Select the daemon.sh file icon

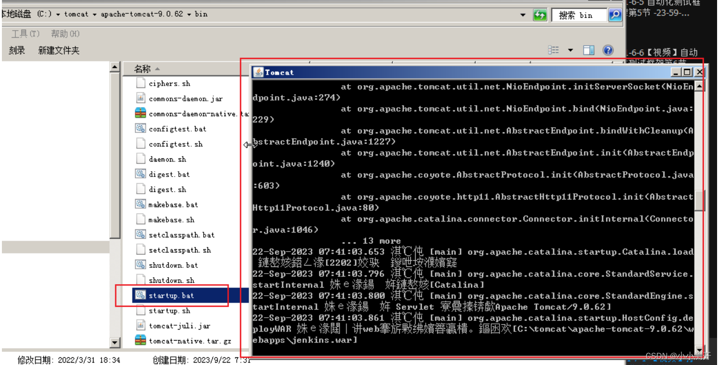[x=140, y=159]
